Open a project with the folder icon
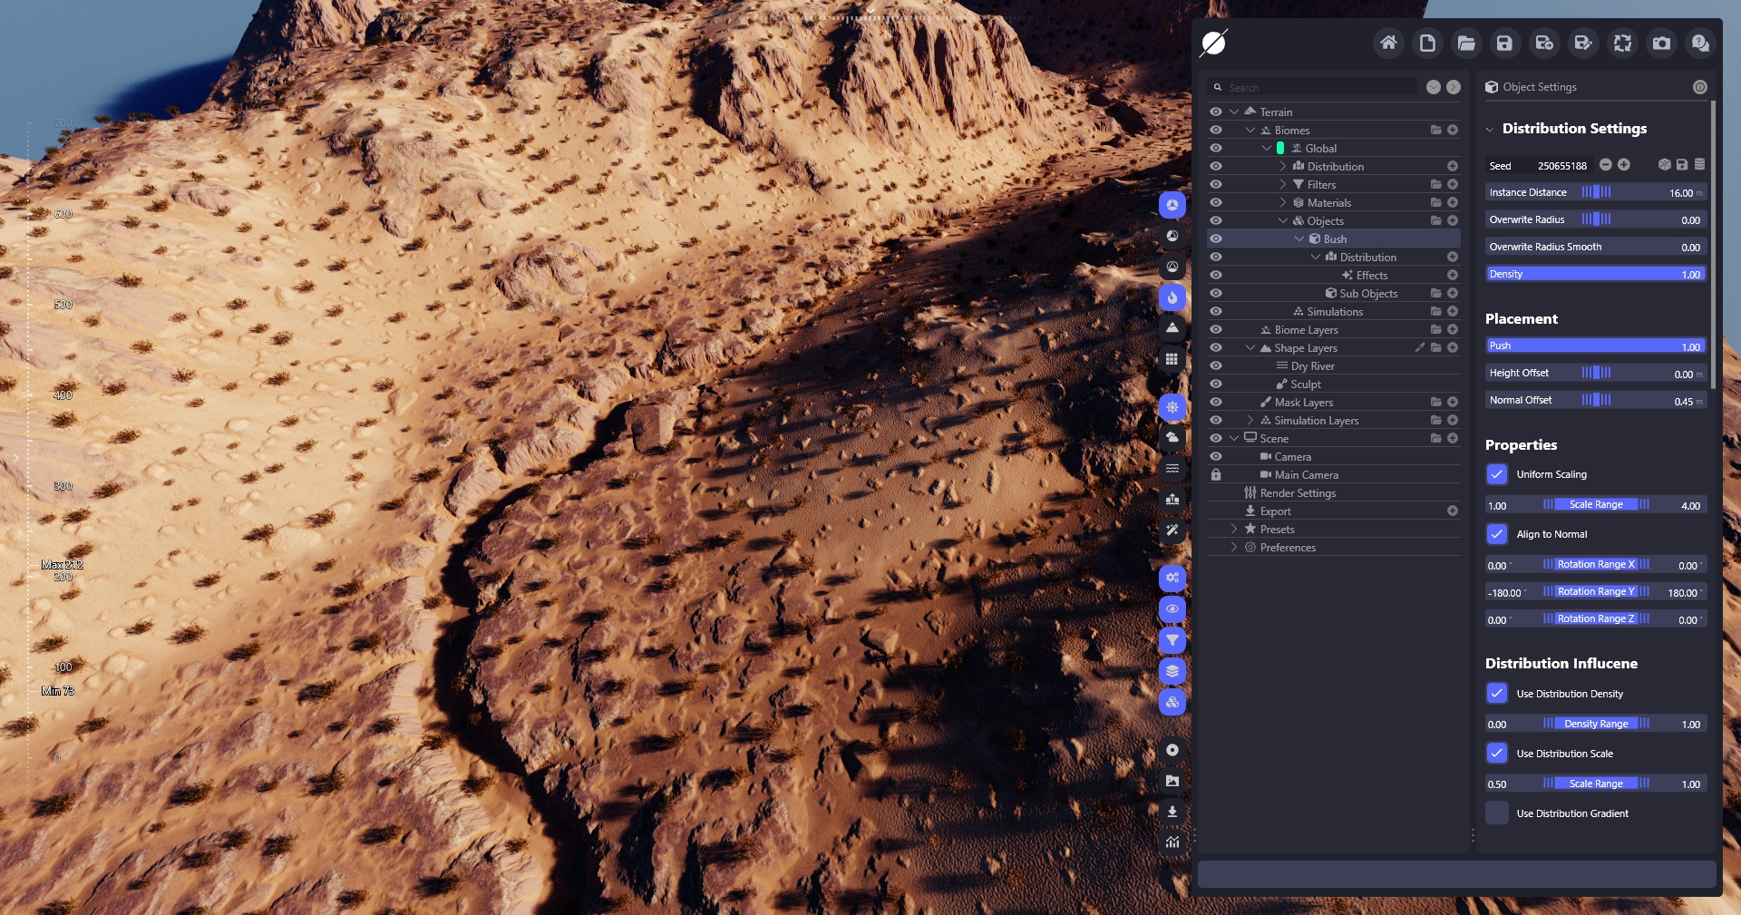The height and width of the screenshot is (915, 1741). [x=1466, y=43]
